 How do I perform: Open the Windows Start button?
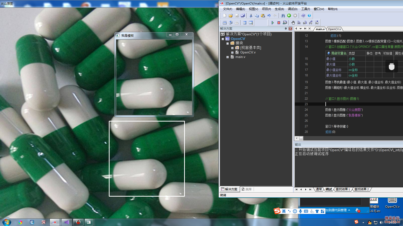click(x=7, y=222)
